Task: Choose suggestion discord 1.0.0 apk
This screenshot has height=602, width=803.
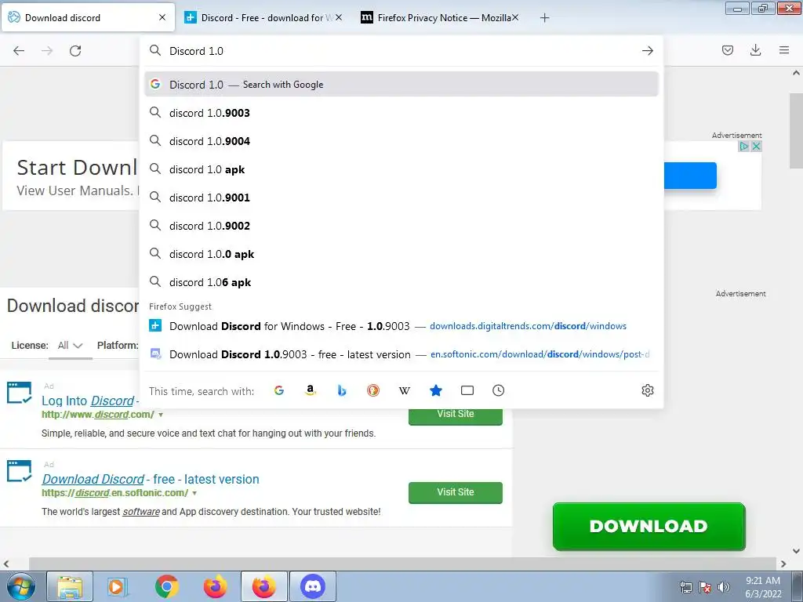Action: tap(401, 255)
